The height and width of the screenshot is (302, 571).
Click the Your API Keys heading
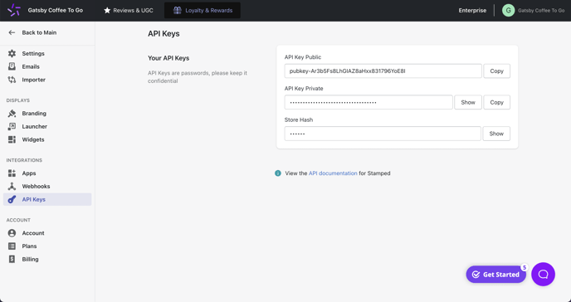168,58
